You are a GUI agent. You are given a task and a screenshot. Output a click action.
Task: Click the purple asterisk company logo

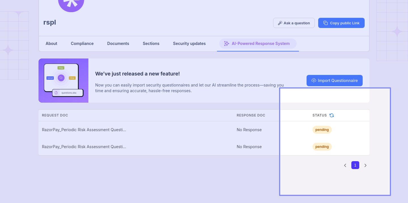tap(71, 4)
